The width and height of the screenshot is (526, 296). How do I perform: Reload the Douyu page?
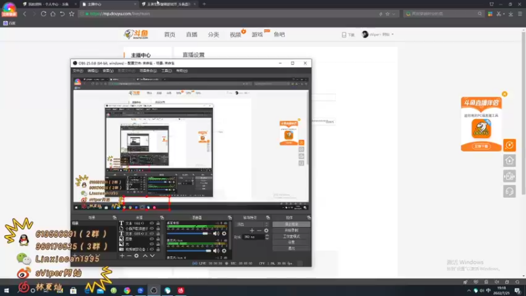pos(43,14)
